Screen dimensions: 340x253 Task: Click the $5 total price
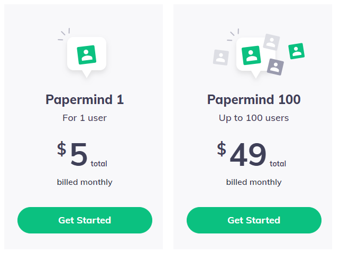pyautogui.click(x=82, y=154)
